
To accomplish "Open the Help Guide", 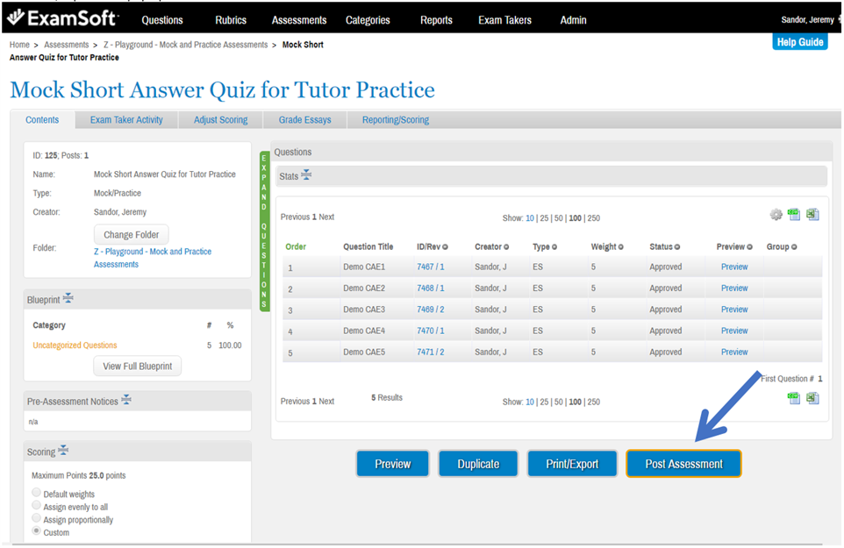I will click(800, 42).
